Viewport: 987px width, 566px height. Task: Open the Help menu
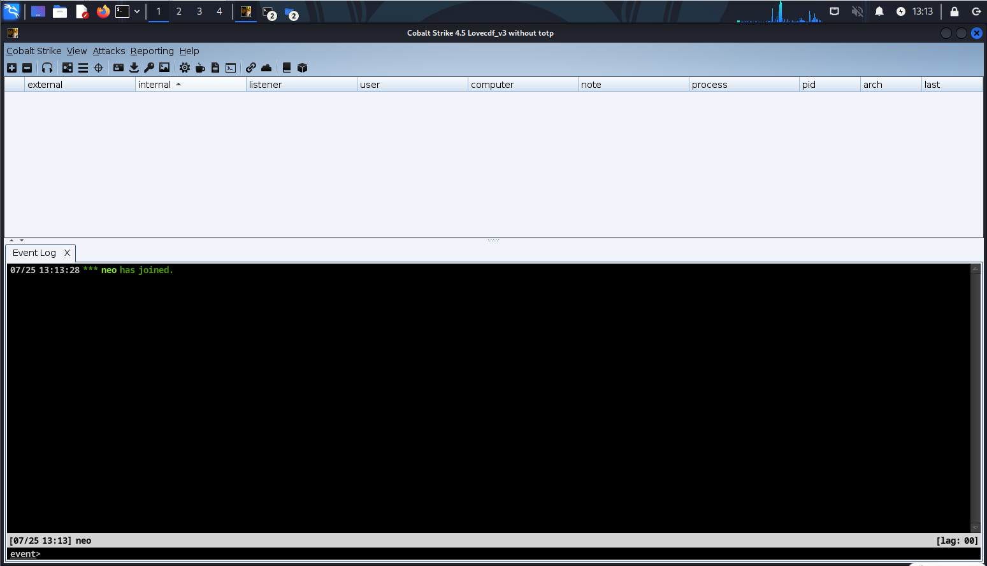(189, 51)
